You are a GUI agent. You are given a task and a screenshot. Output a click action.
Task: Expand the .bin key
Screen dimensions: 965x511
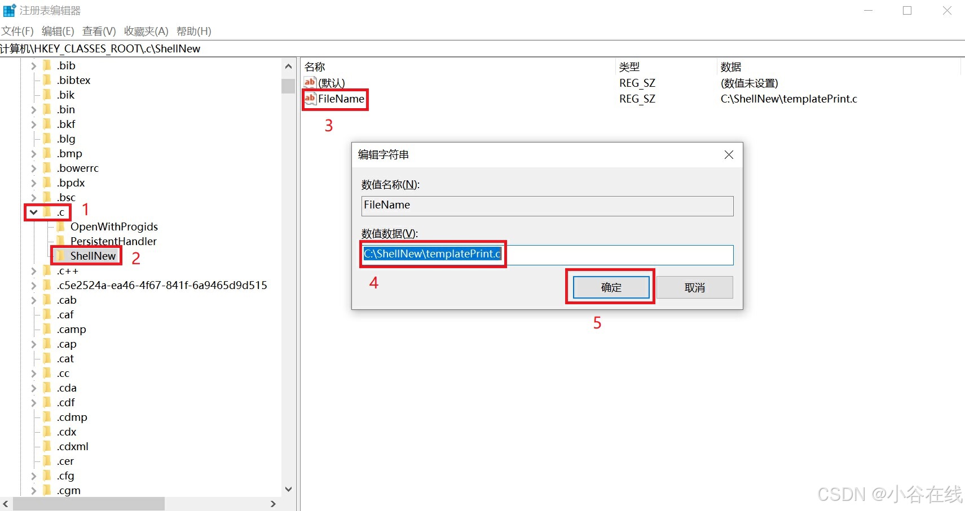click(x=34, y=110)
